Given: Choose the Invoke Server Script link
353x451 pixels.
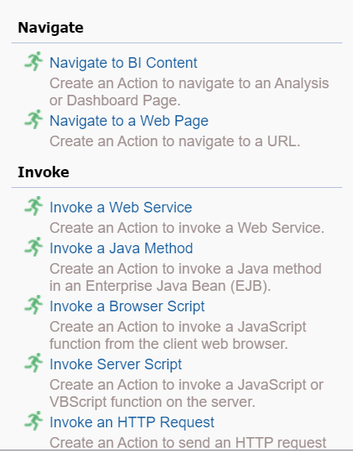Looking at the screenshot, I should tap(116, 364).
